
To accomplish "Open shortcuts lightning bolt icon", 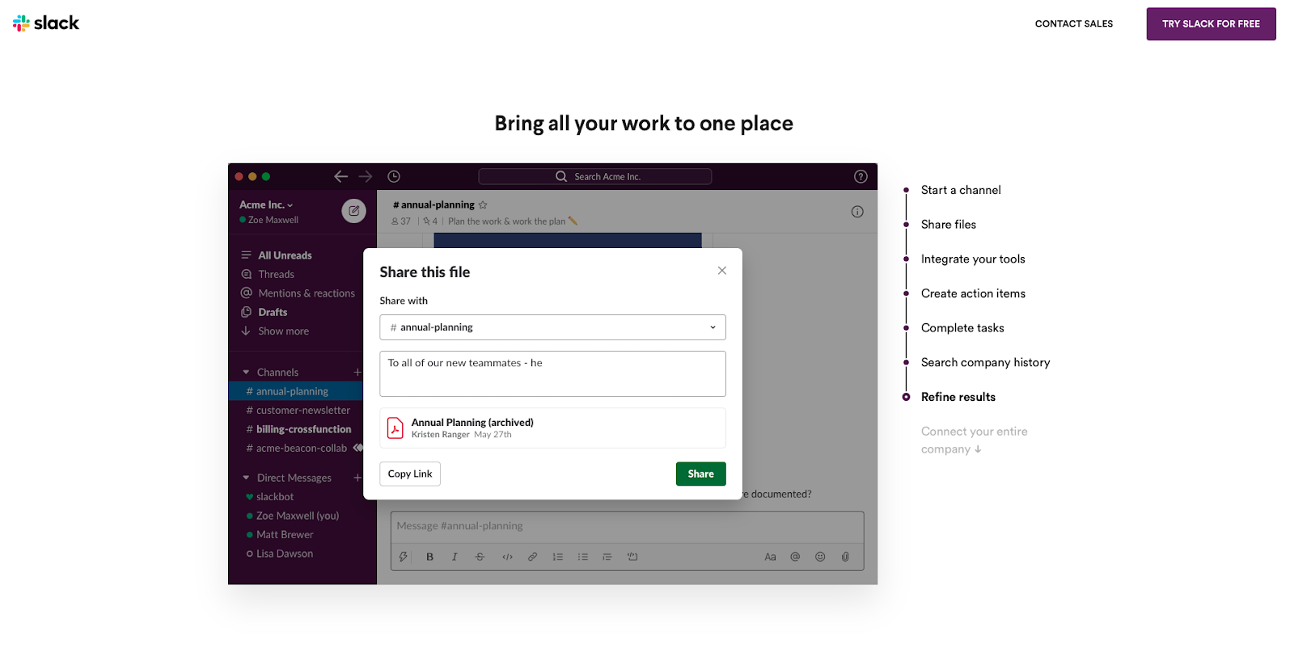I will [404, 557].
